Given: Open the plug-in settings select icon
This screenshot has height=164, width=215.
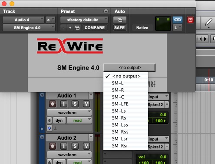Looking at the screenshot, I should click(77, 28).
